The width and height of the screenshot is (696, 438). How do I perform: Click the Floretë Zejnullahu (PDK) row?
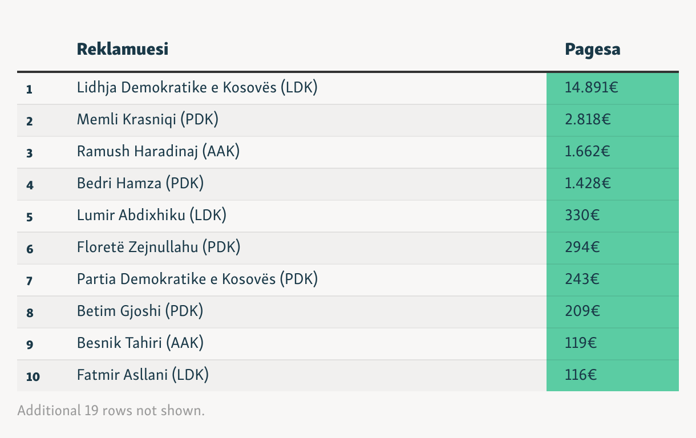point(348,248)
